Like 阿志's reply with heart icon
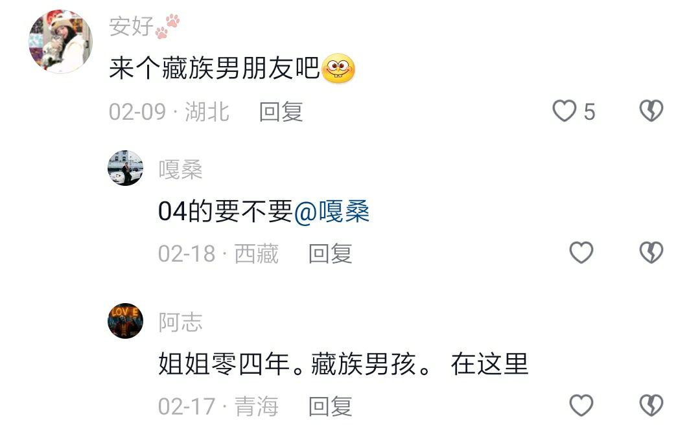The height and width of the screenshot is (432, 700). [x=581, y=405]
